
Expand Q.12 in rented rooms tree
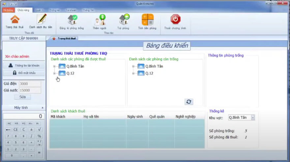[x=54, y=73]
